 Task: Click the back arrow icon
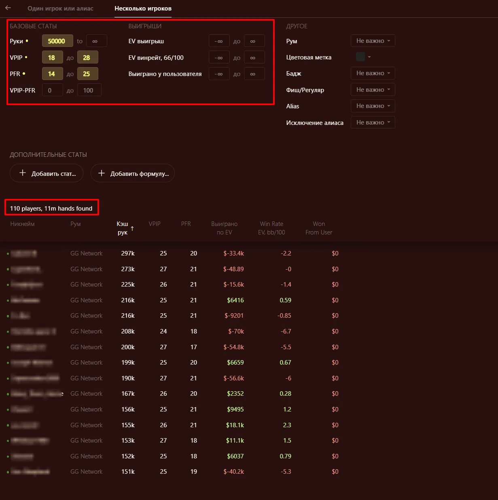coord(8,8)
